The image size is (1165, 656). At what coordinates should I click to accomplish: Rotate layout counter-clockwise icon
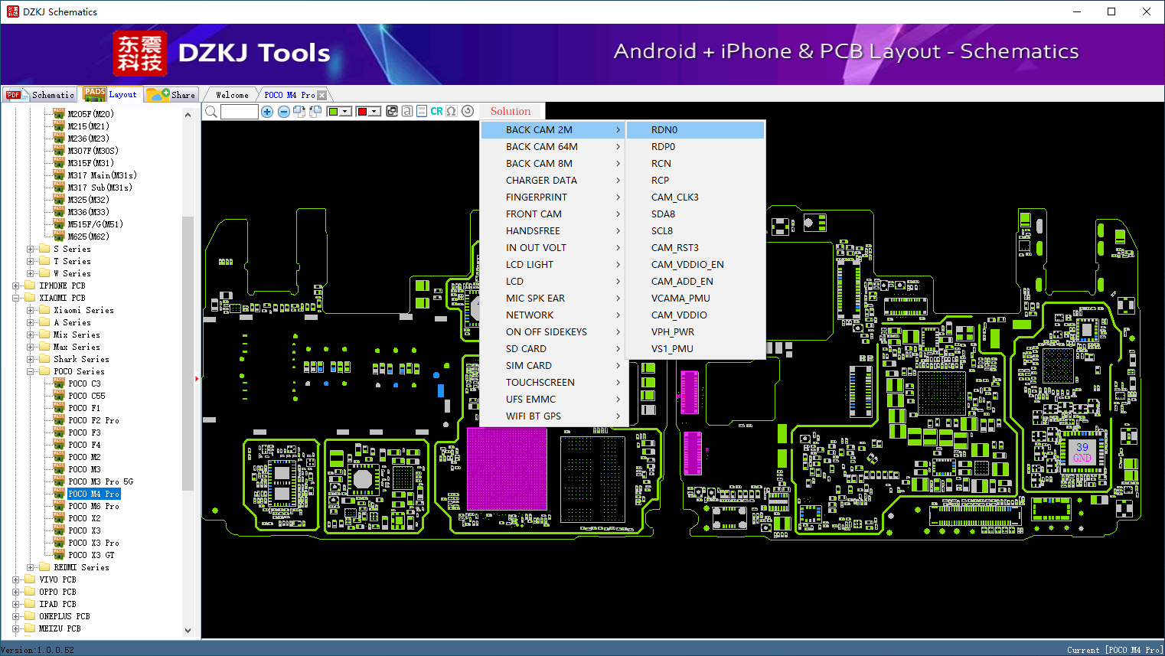tap(315, 112)
